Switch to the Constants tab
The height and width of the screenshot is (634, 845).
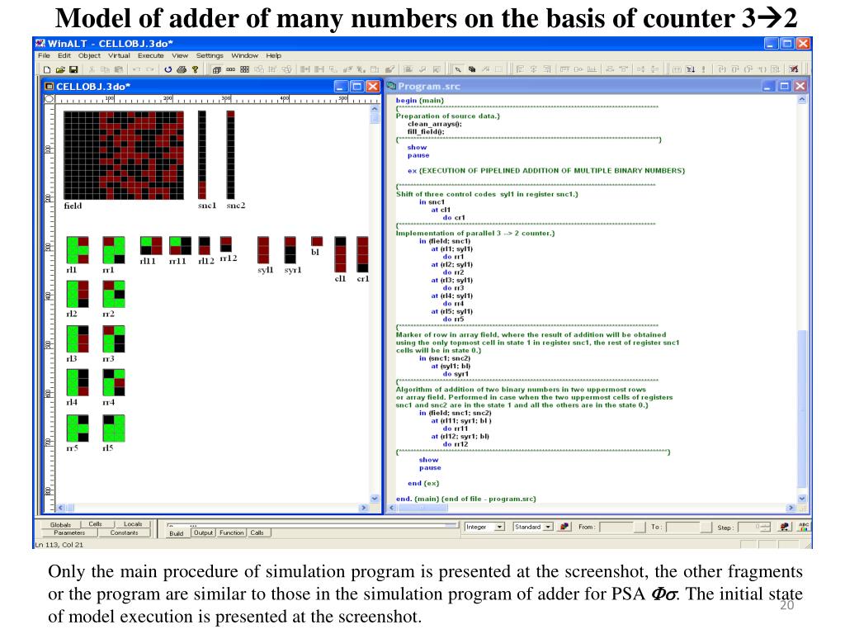(x=124, y=532)
